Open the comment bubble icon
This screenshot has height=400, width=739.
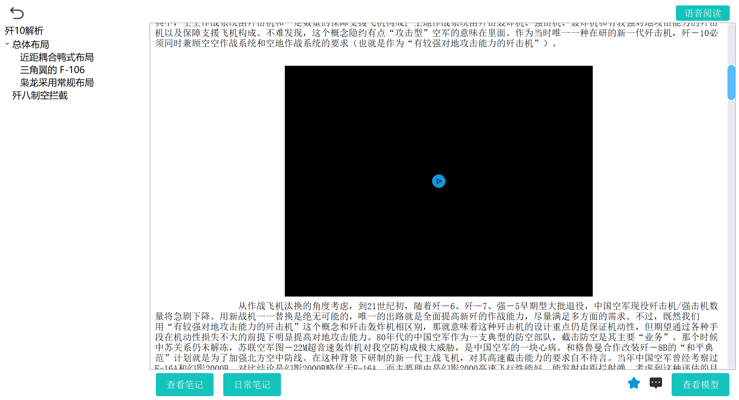click(x=656, y=383)
